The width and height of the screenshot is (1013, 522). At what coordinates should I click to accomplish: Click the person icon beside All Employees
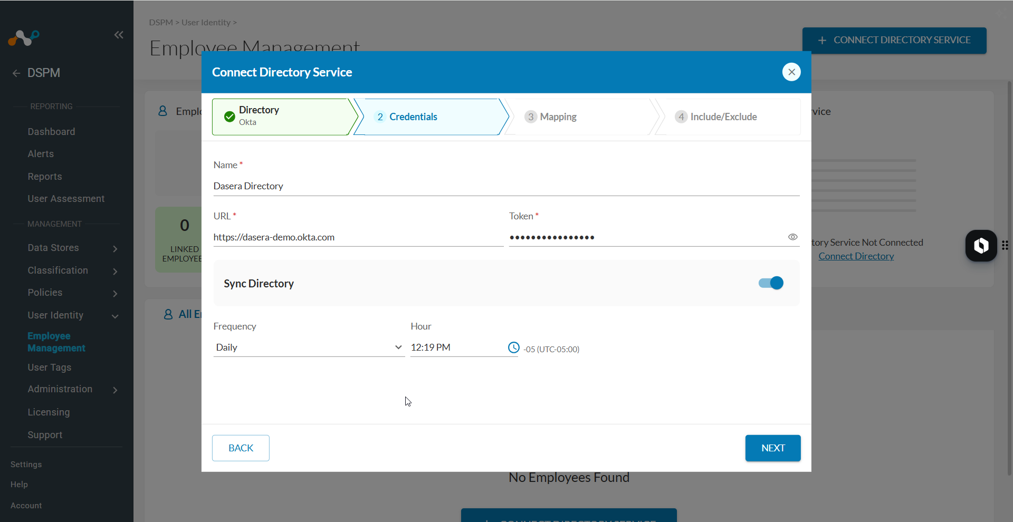[x=168, y=314]
